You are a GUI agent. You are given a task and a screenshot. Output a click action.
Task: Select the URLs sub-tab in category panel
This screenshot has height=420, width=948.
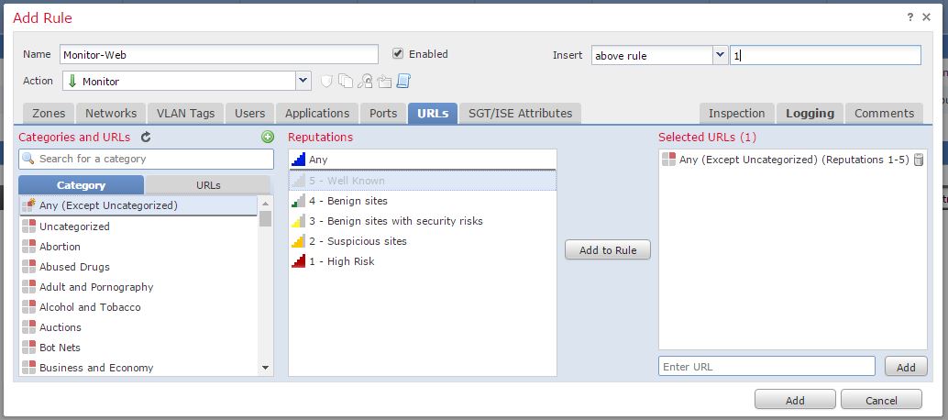(x=208, y=185)
